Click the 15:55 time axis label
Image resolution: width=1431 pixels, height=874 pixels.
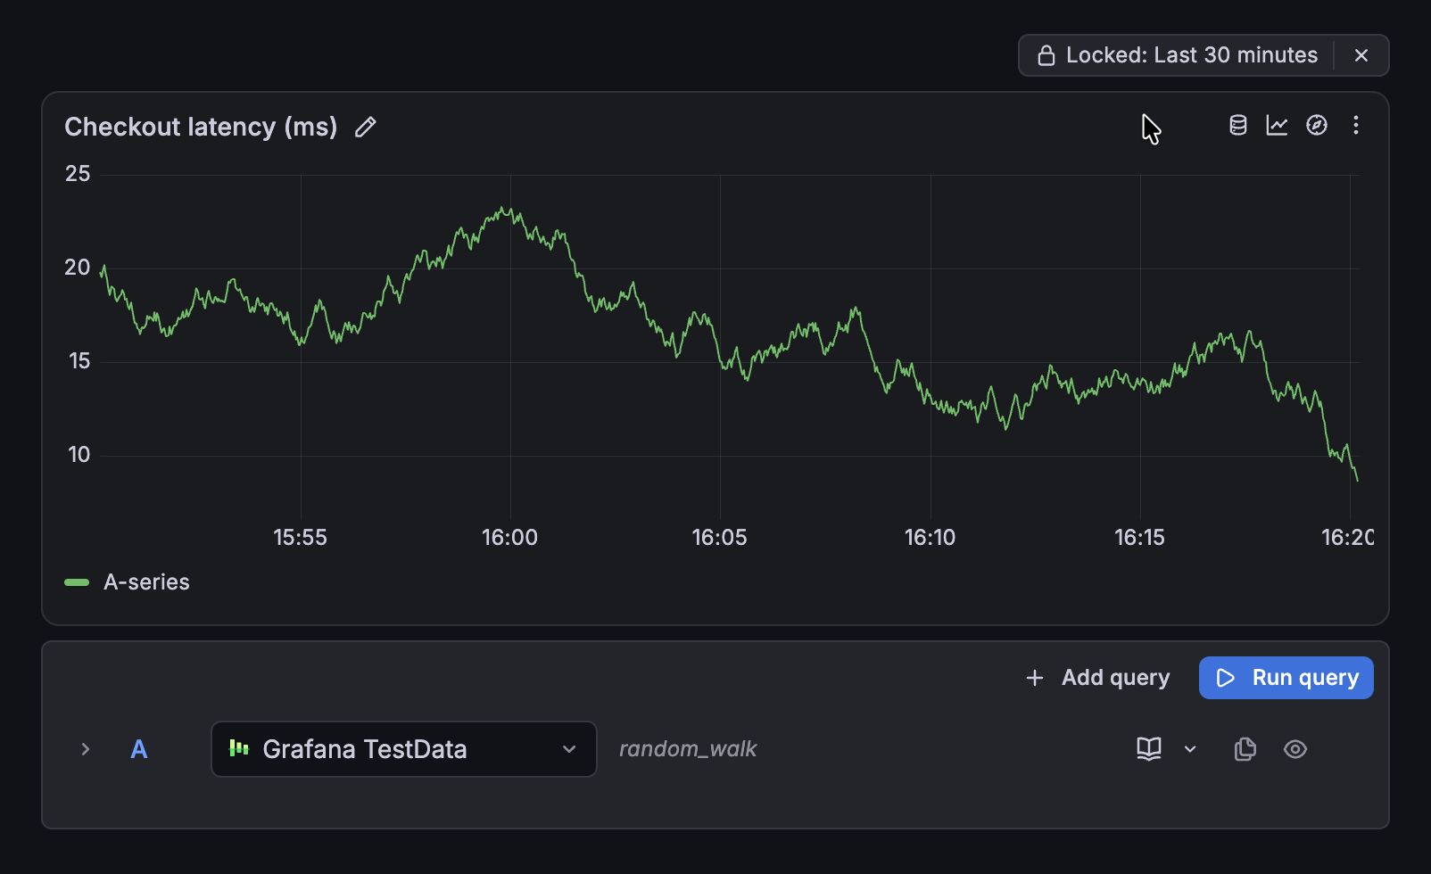(300, 538)
